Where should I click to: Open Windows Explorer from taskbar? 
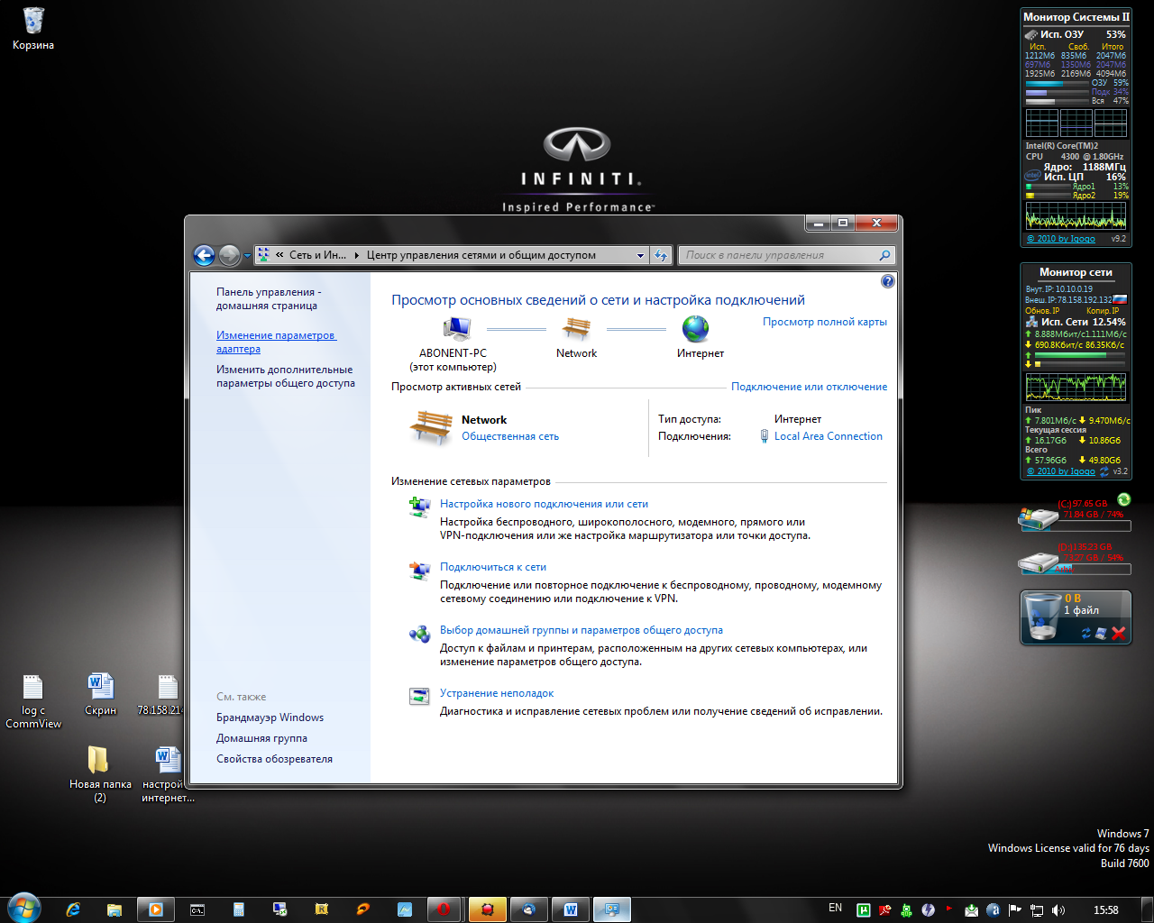click(114, 909)
